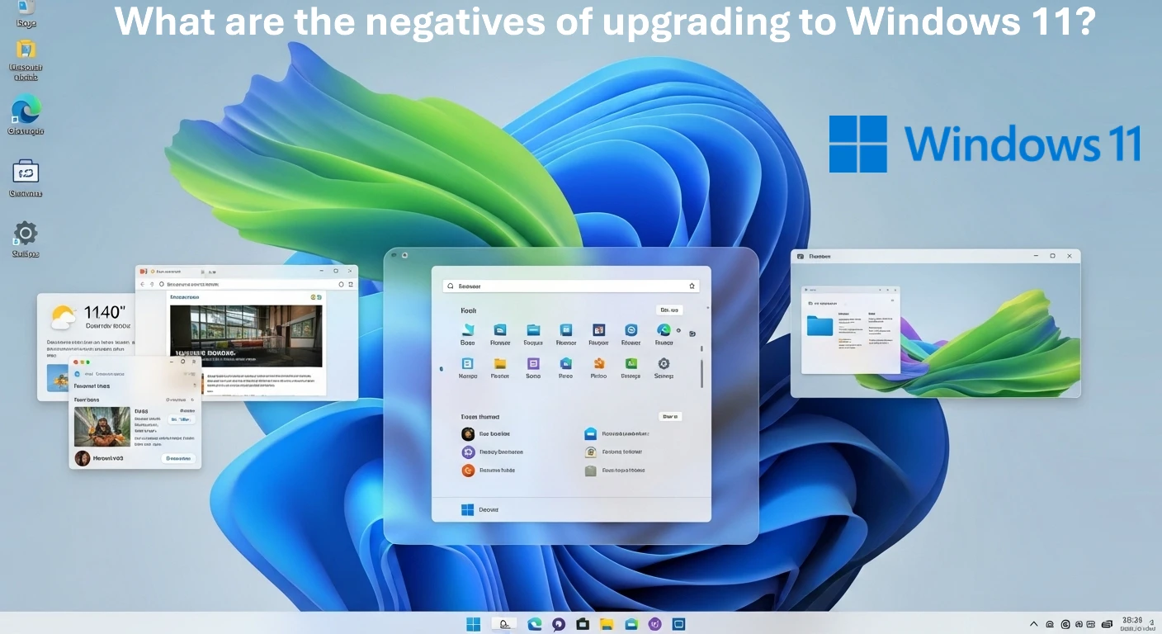
Task: Click the Start menu pinned-area scrollbar
Action: [x=702, y=373]
